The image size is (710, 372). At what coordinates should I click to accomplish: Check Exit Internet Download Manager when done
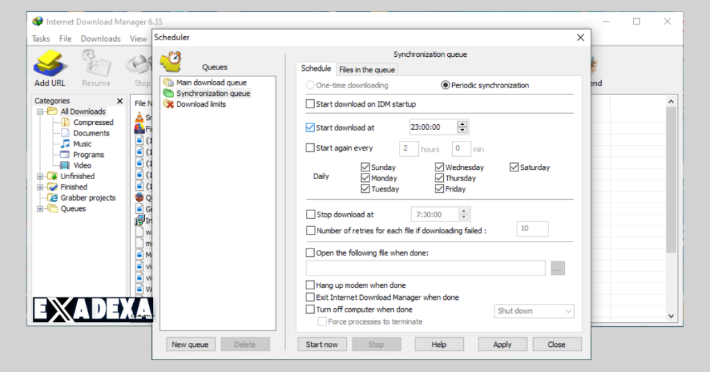pyautogui.click(x=310, y=297)
